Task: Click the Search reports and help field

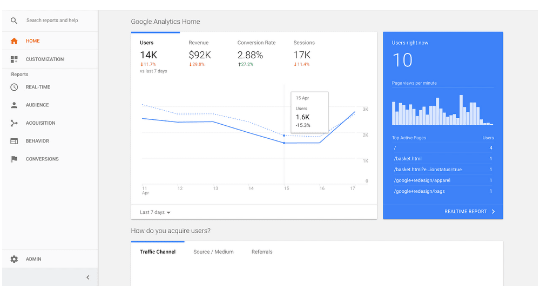Action: pos(52,21)
